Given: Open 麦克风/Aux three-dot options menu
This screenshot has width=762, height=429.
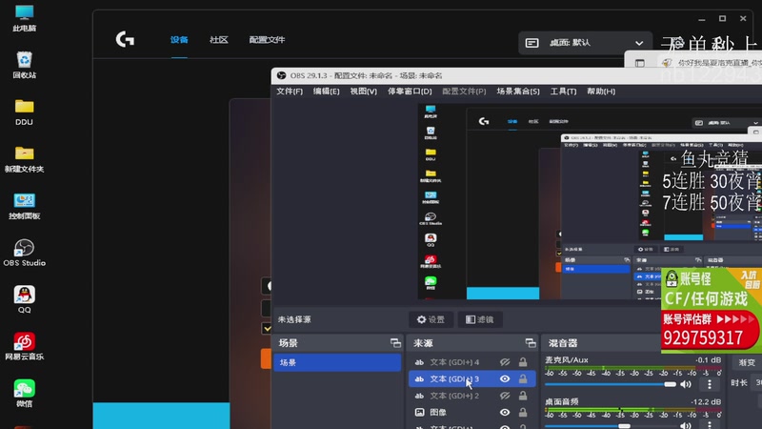Looking at the screenshot, I should [x=710, y=384].
